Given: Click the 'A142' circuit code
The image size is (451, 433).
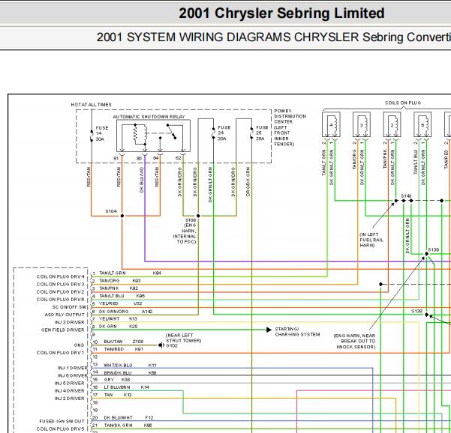Looking at the screenshot, I should [147, 311].
